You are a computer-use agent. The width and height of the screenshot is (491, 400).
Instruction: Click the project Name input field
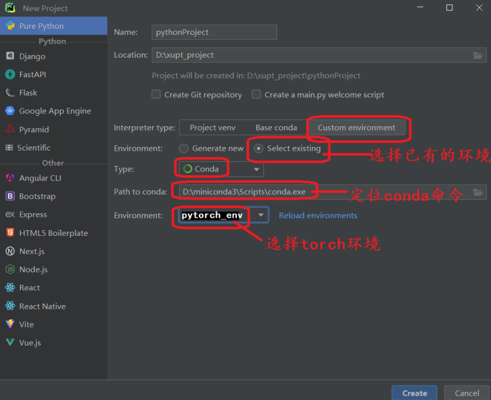[x=214, y=32]
